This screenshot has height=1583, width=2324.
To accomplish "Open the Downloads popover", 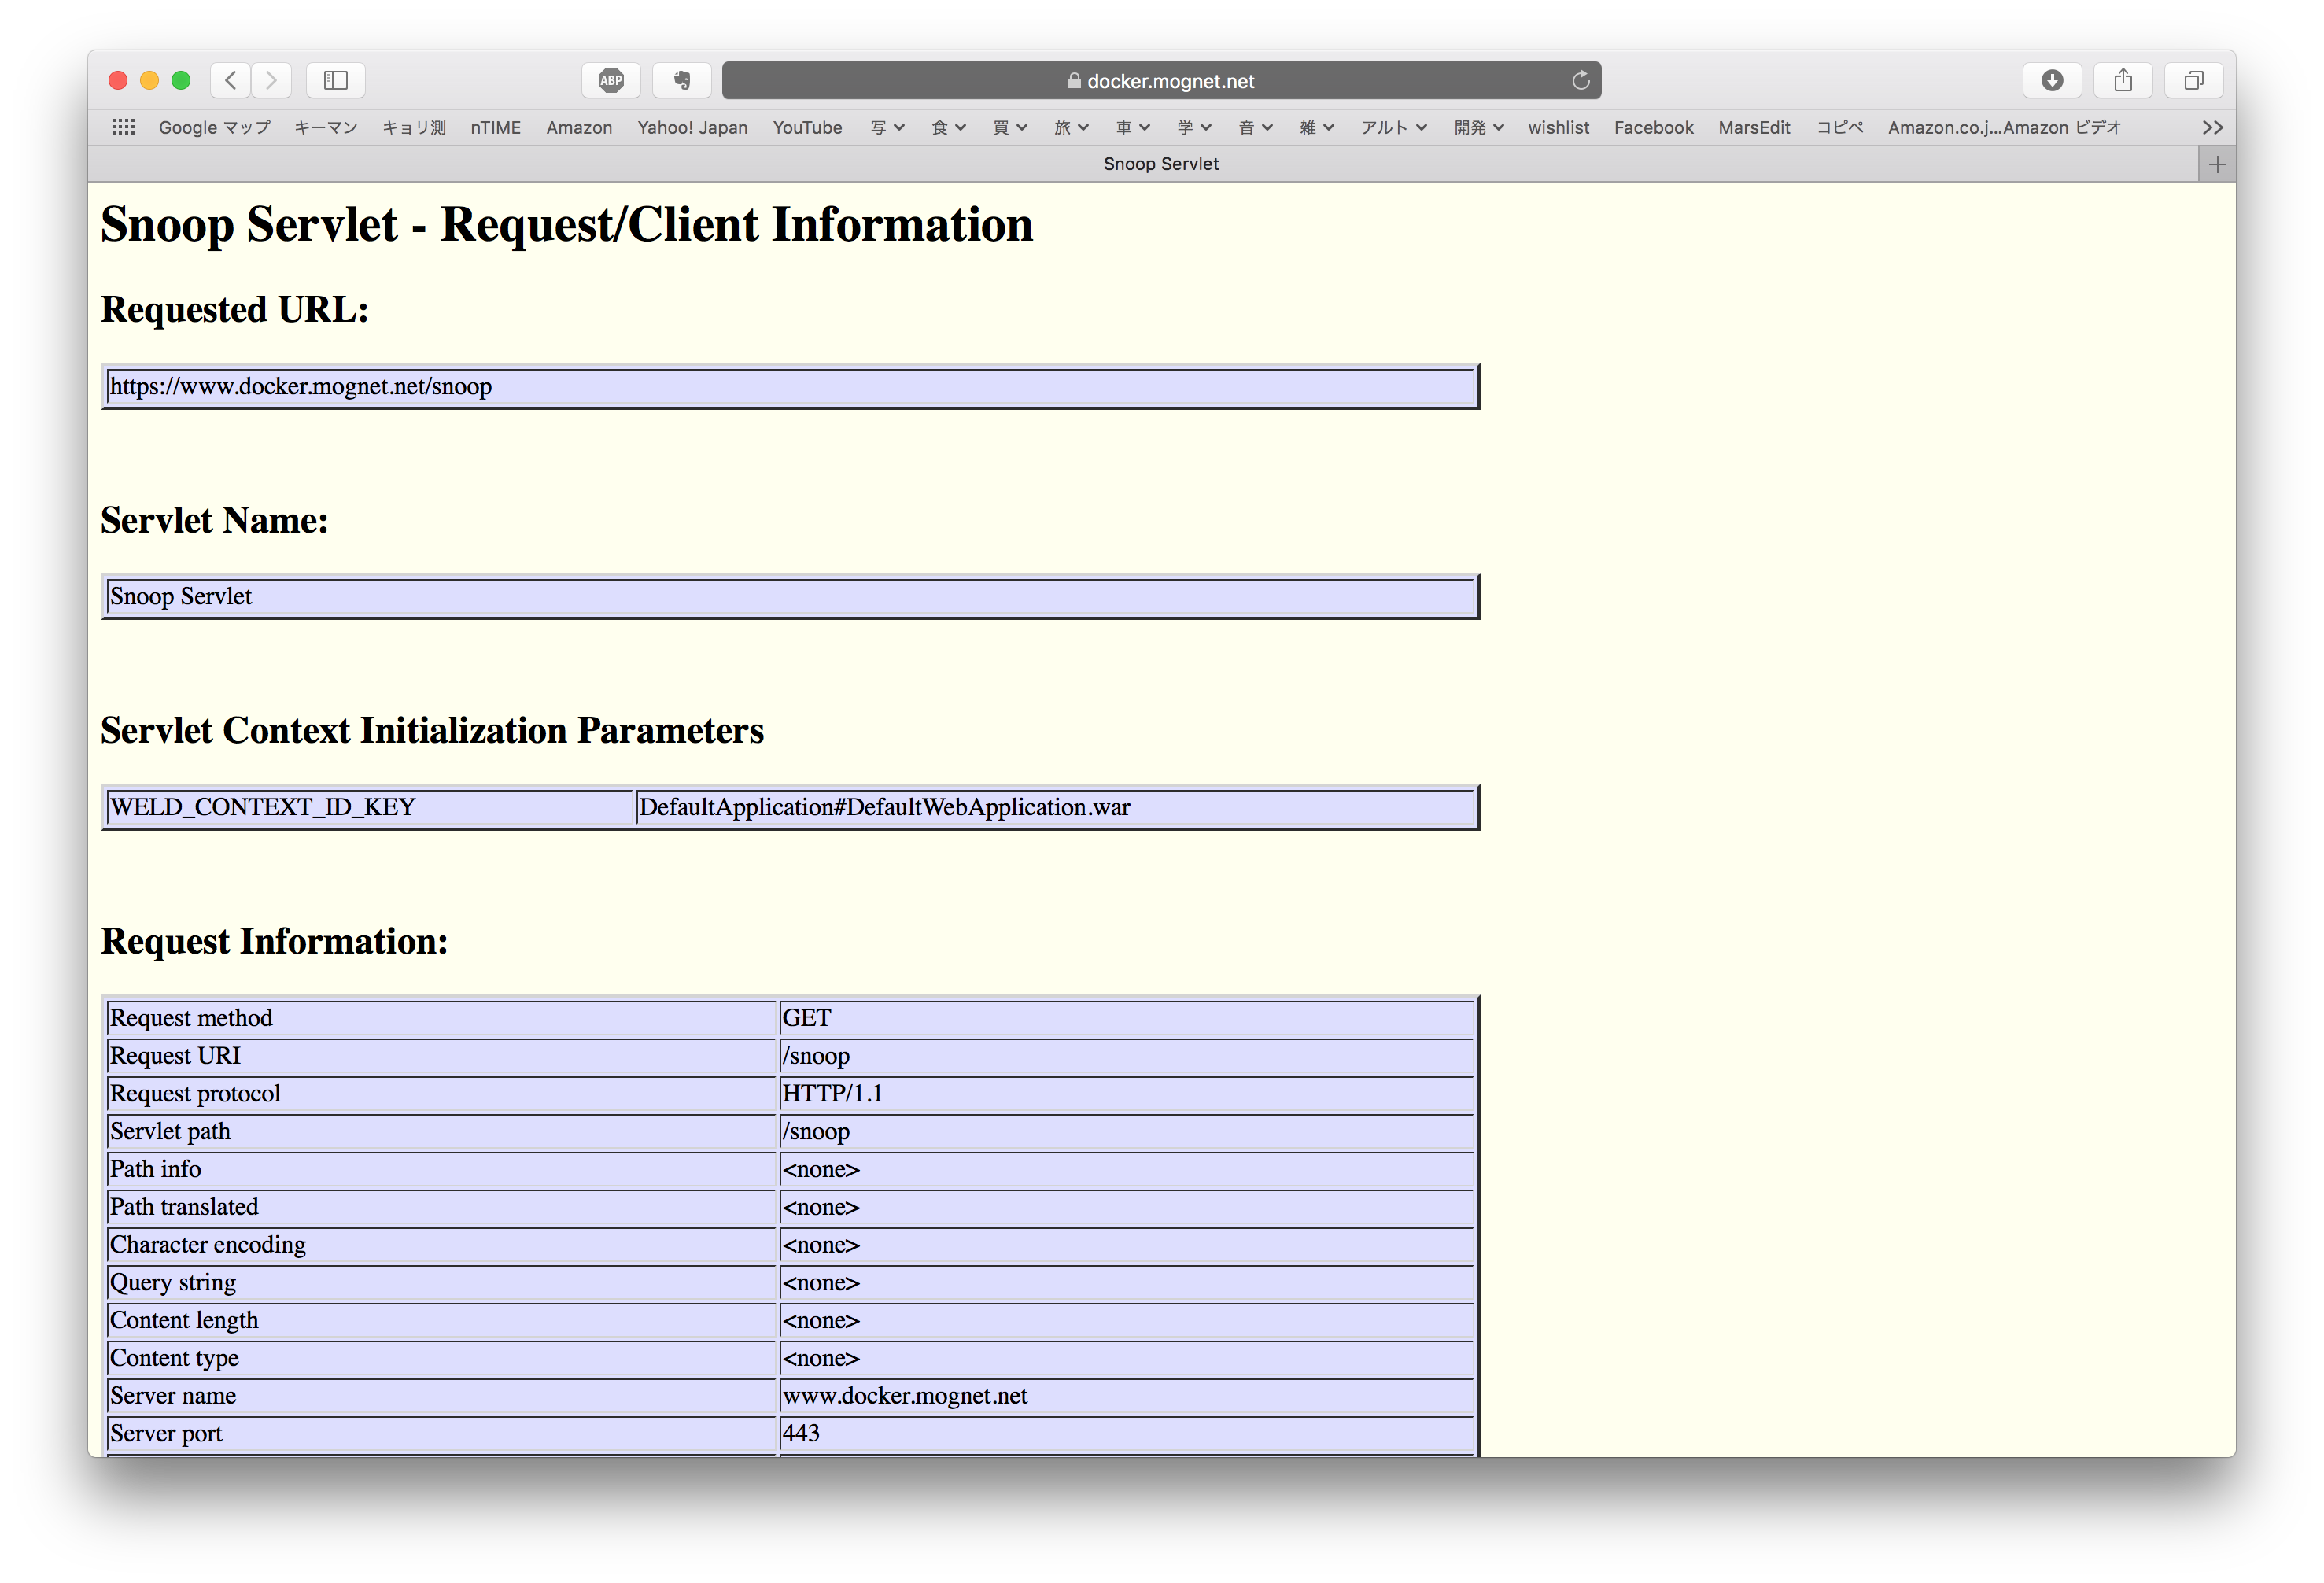I will point(2053,80).
